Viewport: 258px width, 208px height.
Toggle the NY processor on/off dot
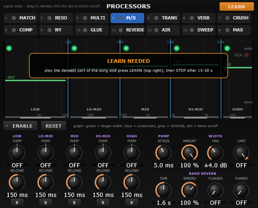[x=49, y=30]
